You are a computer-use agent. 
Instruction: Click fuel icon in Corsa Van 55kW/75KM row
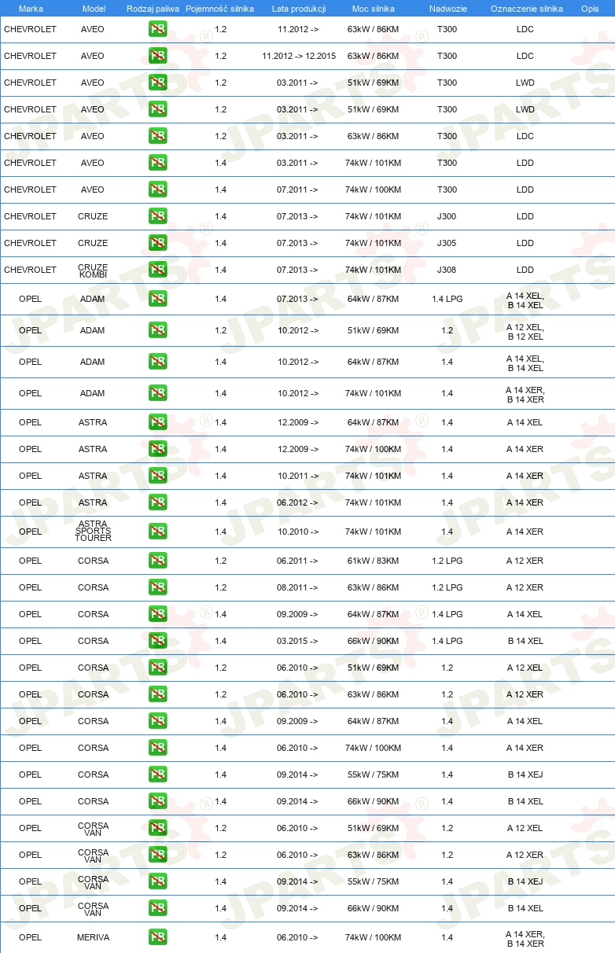tap(157, 881)
